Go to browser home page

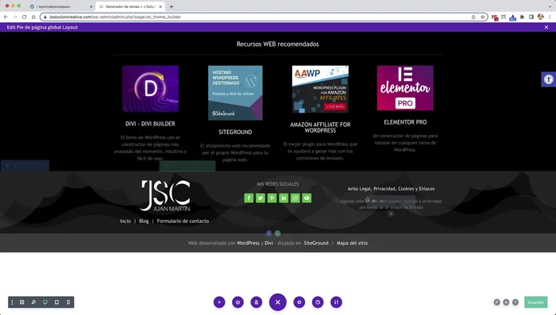pos(33,17)
